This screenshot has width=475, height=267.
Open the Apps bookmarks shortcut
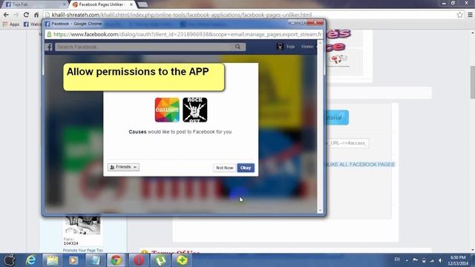[11, 24]
